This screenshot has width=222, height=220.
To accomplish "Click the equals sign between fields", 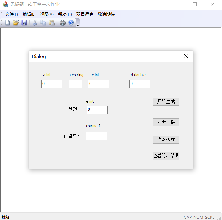I will tap(118, 83).
